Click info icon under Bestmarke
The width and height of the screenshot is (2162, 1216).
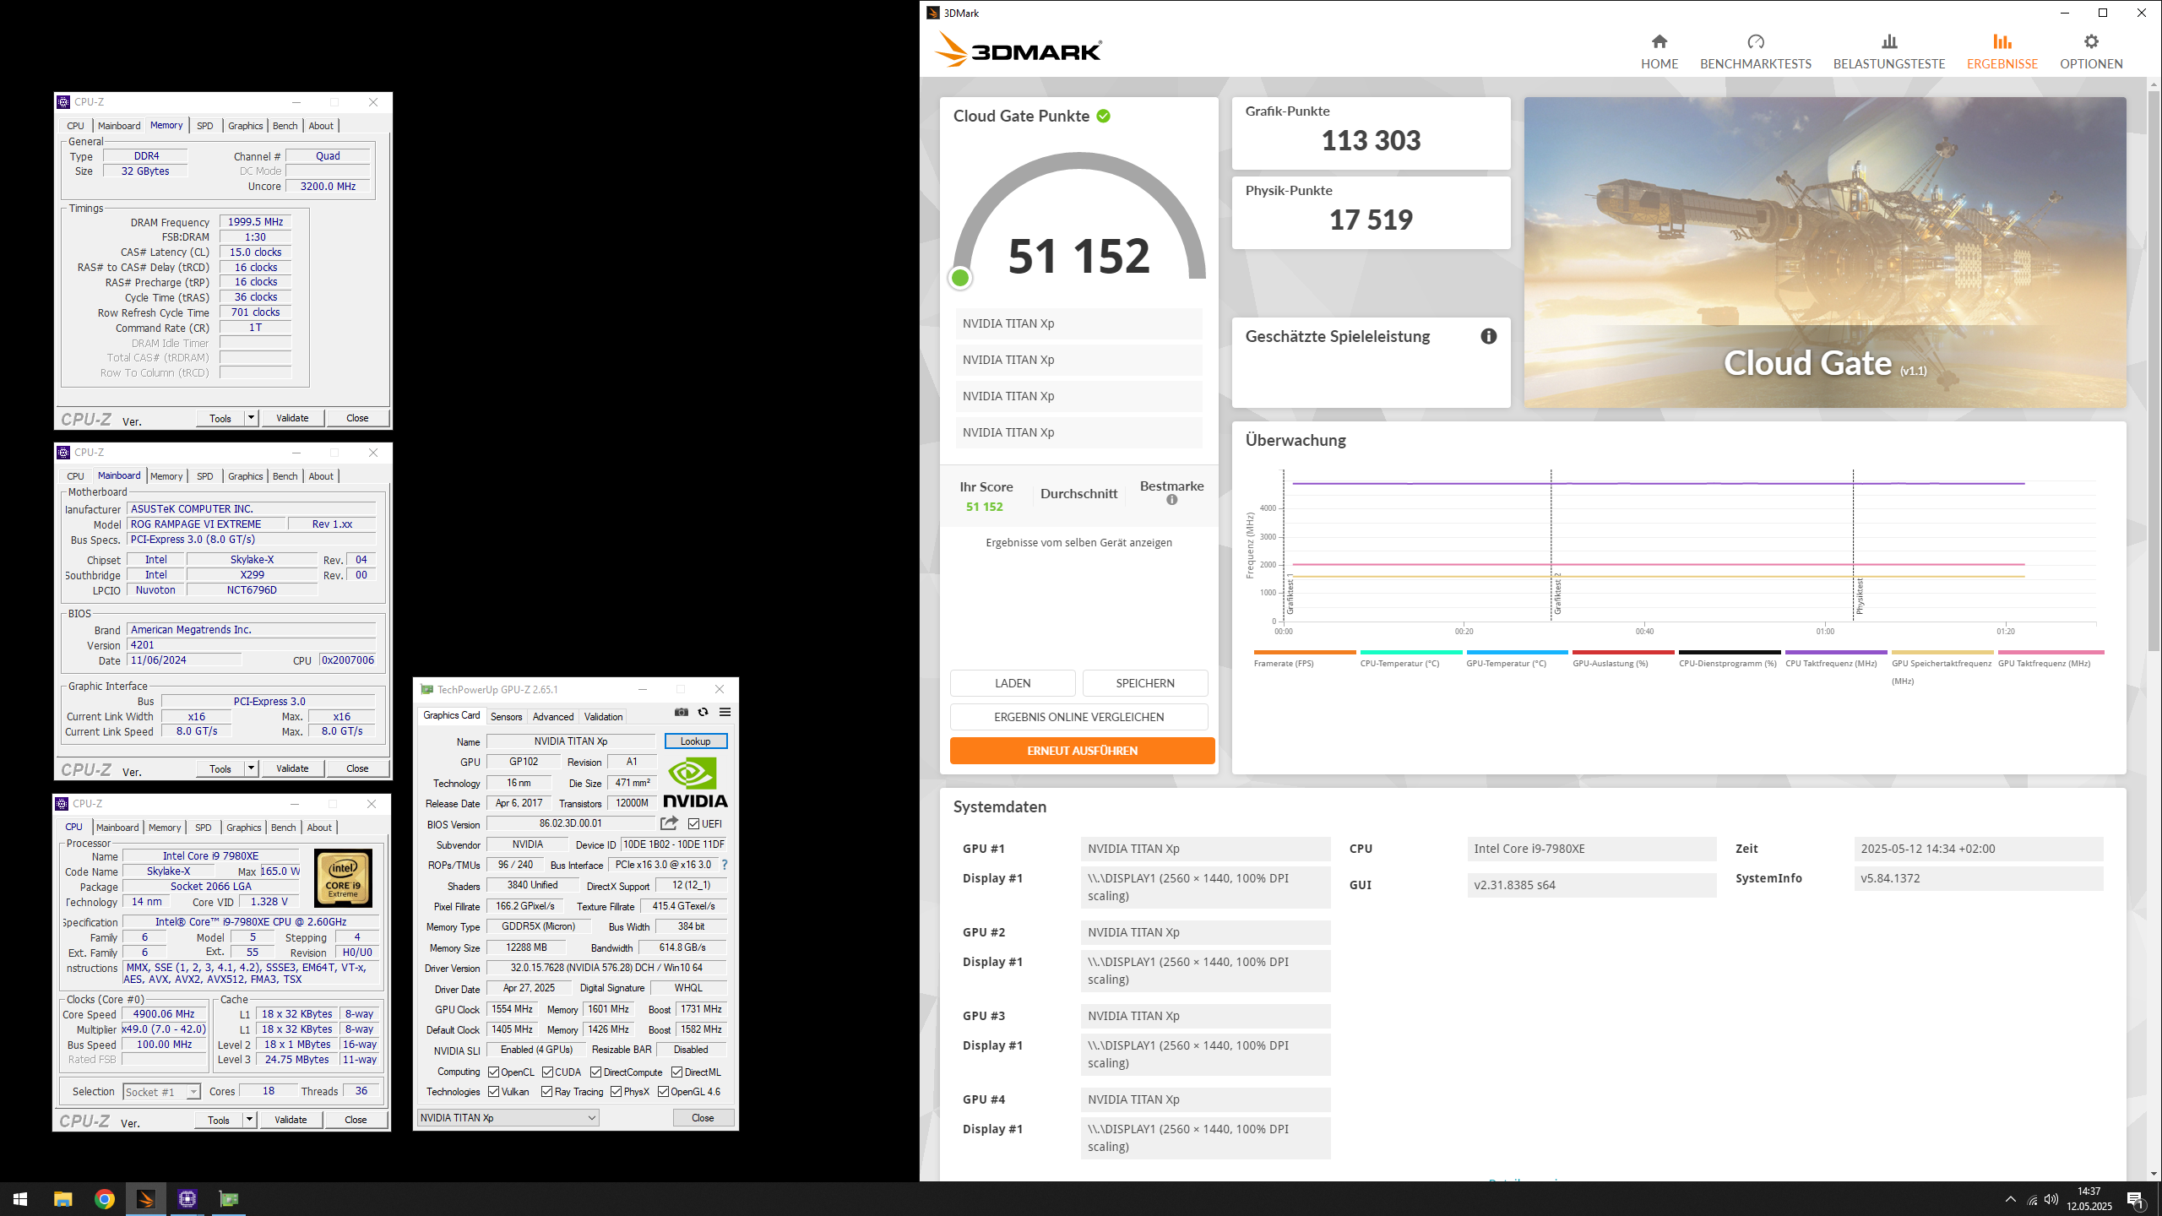[1171, 500]
